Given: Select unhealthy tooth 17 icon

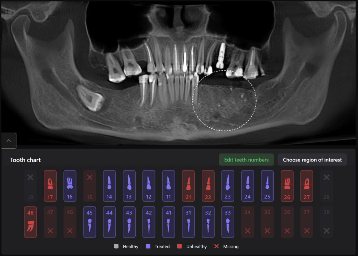Looking at the screenshot, I should point(50,186).
